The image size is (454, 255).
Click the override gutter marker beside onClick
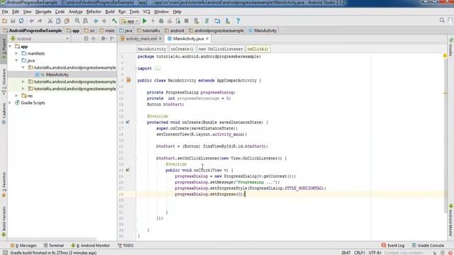[x=128, y=170]
